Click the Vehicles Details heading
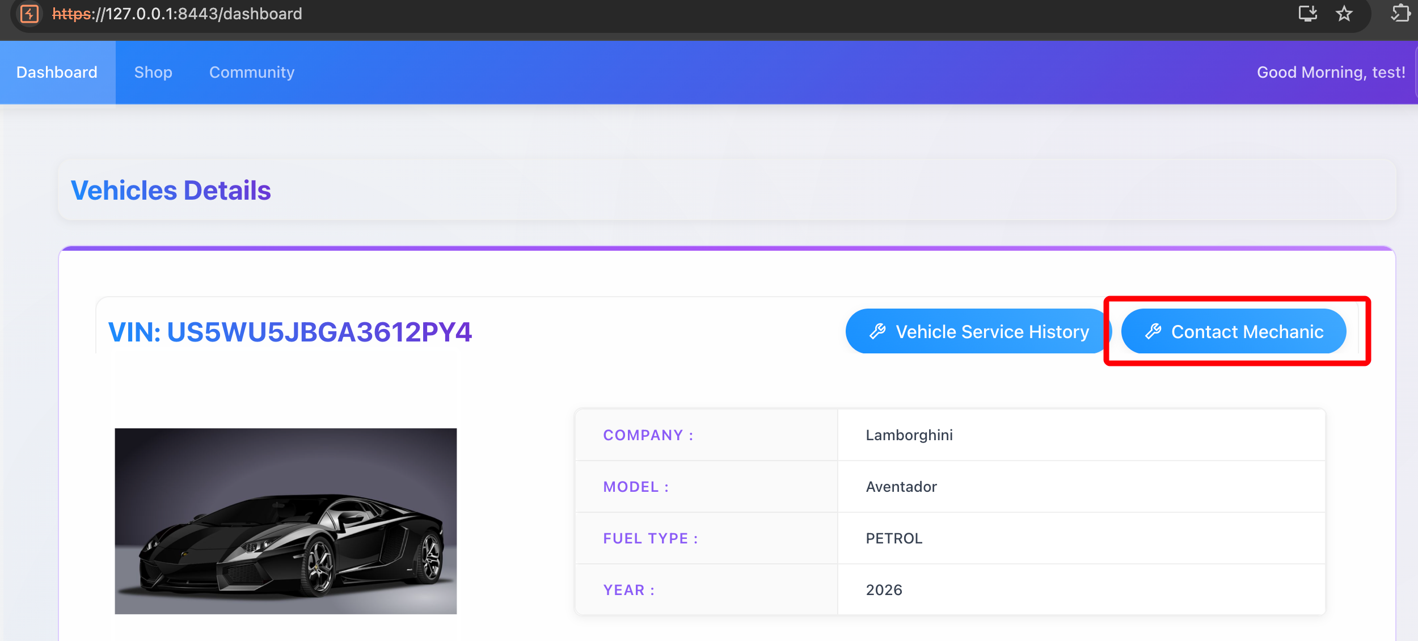The height and width of the screenshot is (641, 1418). click(171, 190)
